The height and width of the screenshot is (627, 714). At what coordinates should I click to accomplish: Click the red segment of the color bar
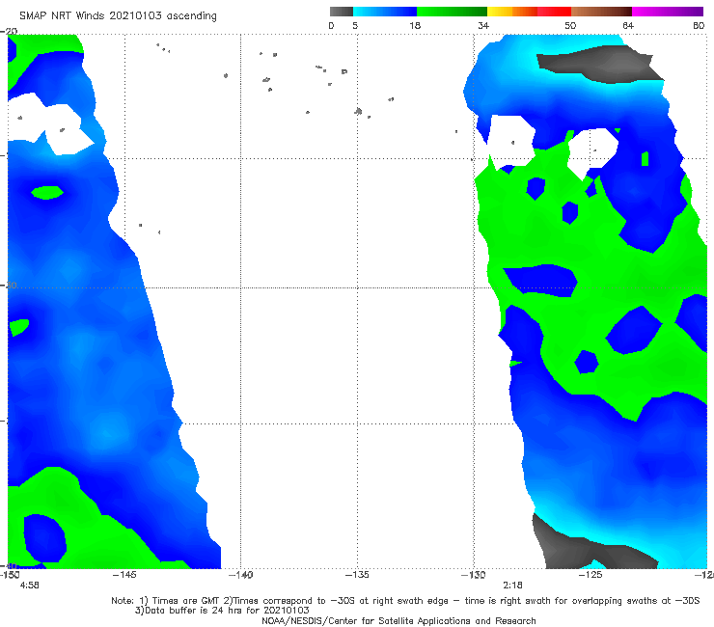pos(554,12)
